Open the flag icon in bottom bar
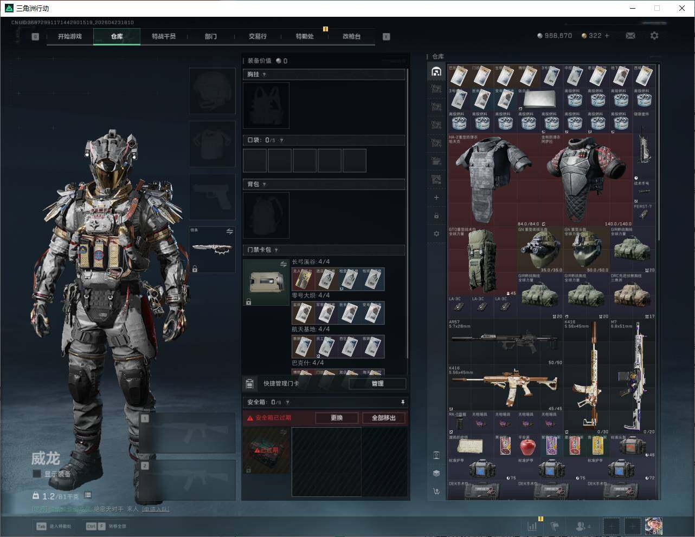Viewport: 695px width, 537px height. pos(555,526)
